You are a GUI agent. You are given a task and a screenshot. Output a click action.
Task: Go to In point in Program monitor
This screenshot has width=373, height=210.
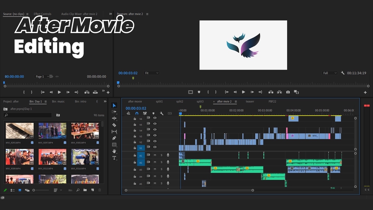[x=227, y=92]
